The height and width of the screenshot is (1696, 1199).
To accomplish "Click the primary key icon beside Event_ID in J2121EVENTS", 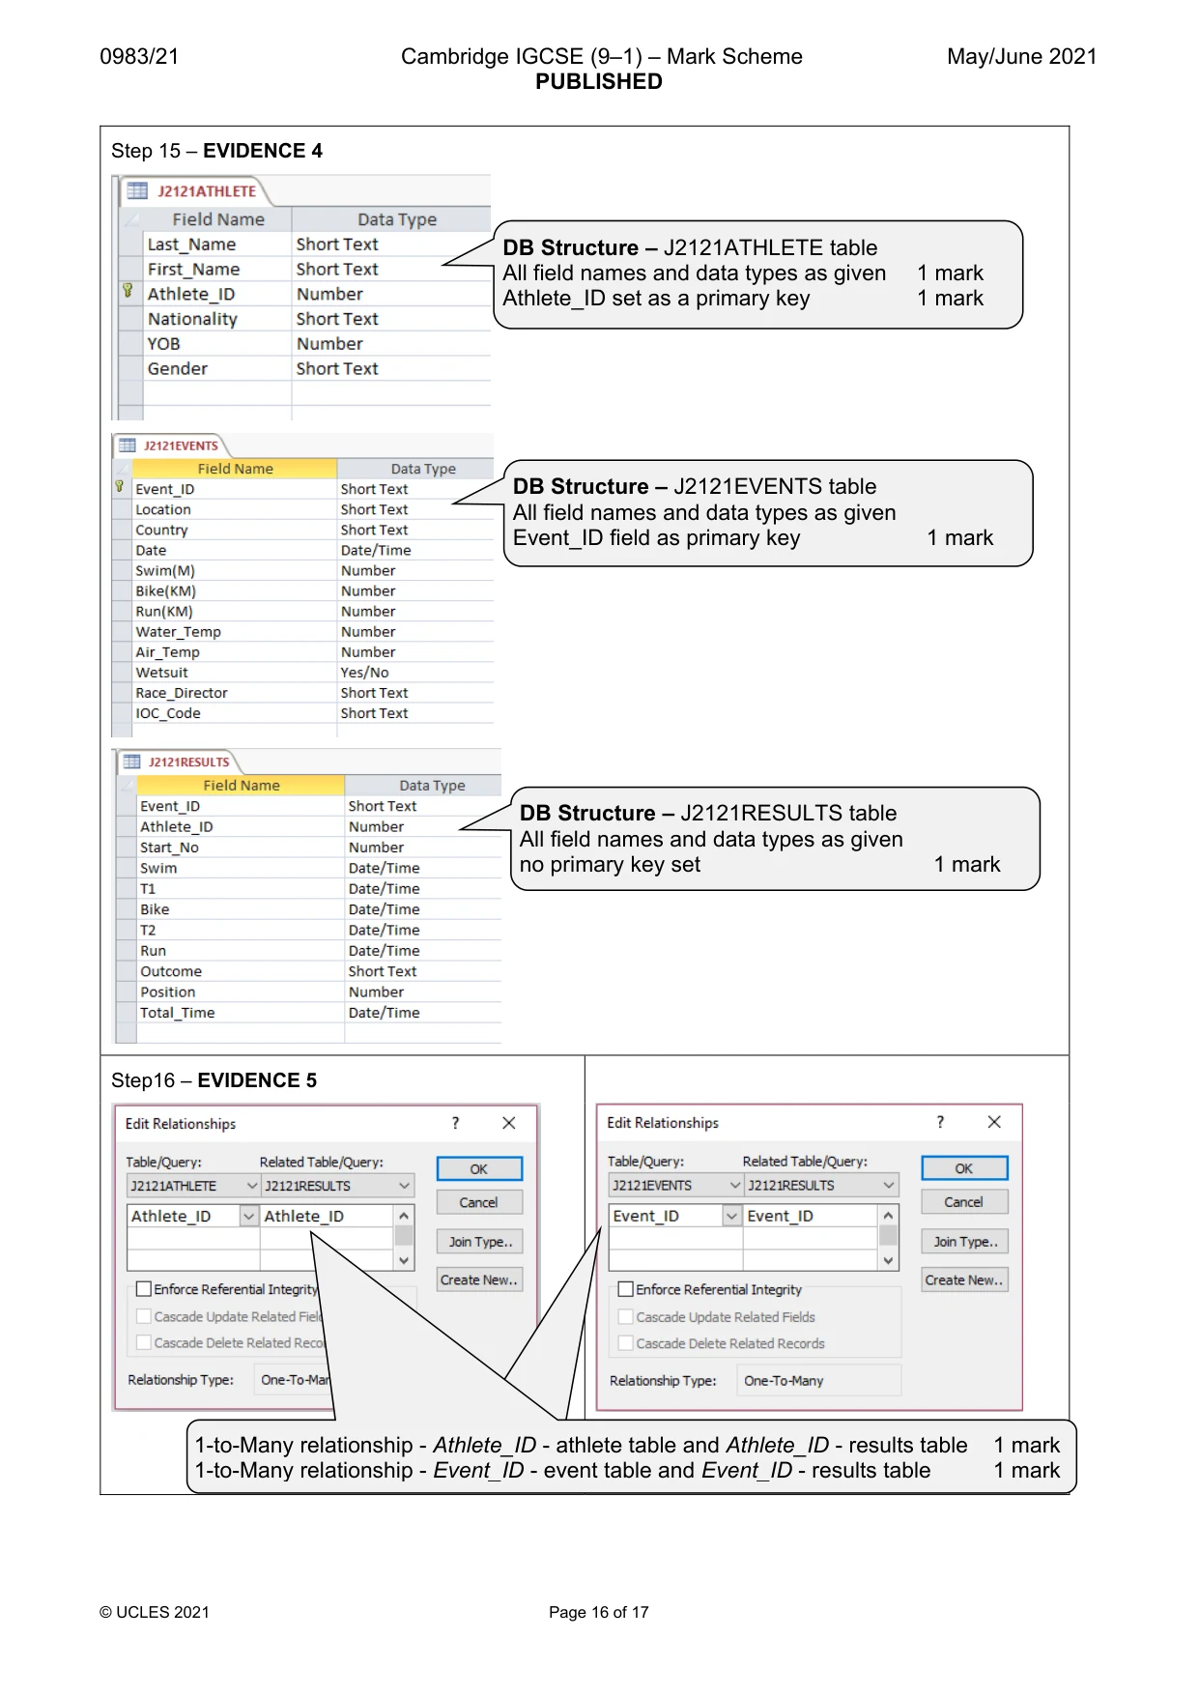I will pyautogui.click(x=120, y=486).
